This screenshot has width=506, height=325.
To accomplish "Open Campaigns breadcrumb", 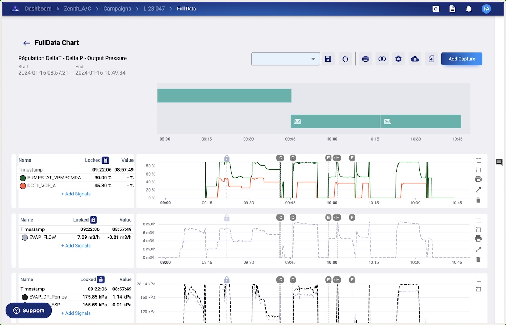I will [117, 9].
